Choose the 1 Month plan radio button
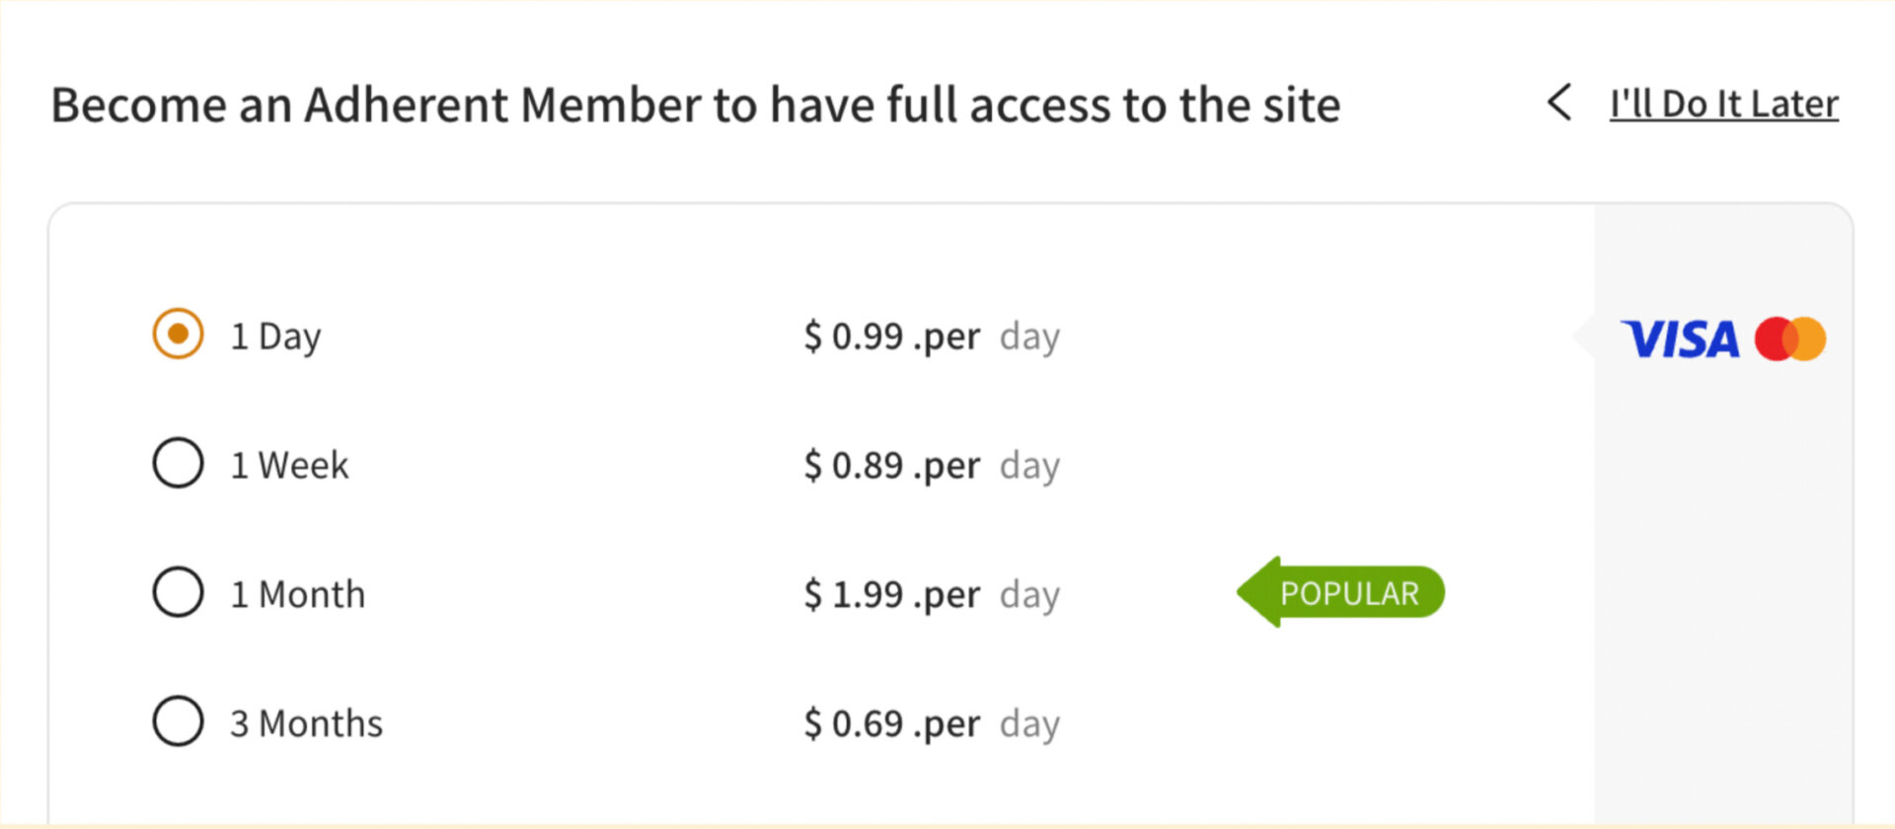The image size is (1895, 829). 177,592
